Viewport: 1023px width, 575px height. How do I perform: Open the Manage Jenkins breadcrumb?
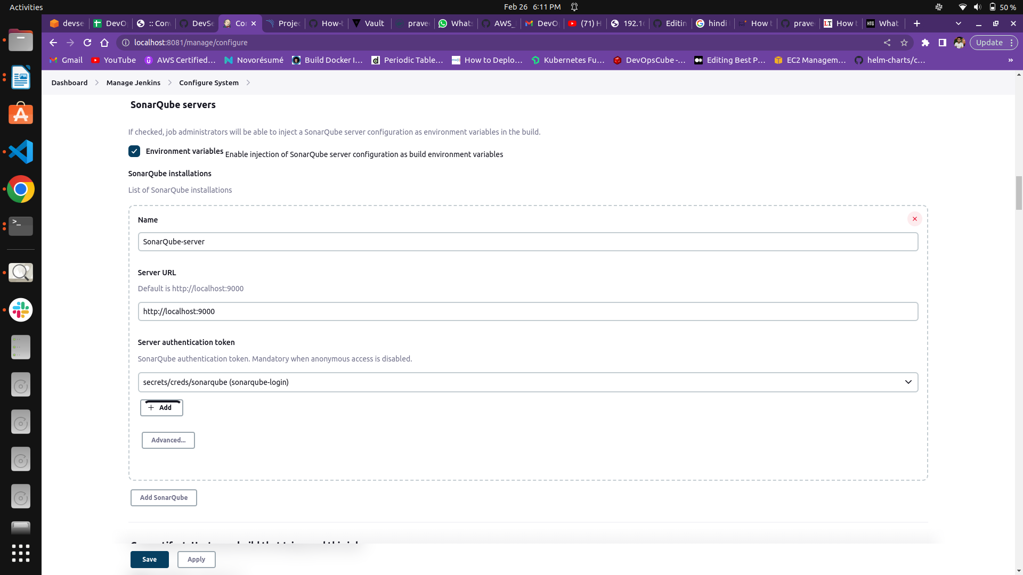(133, 83)
